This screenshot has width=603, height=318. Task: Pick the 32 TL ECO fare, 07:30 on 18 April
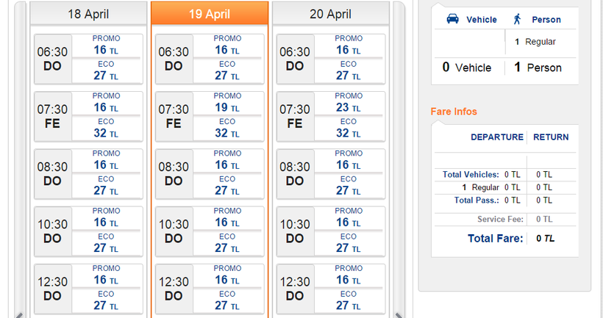[106, 134]
